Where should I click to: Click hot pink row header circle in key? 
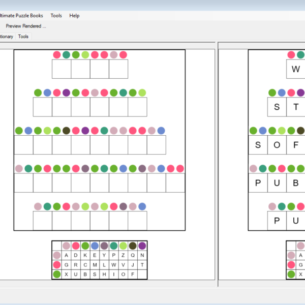(57, 265)
